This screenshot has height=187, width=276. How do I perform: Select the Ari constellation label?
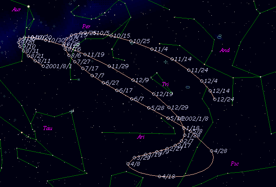point(142,137)
